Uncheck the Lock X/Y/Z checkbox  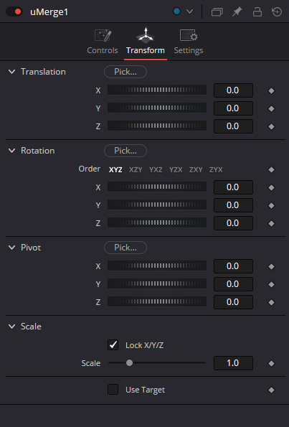[113, 345]
